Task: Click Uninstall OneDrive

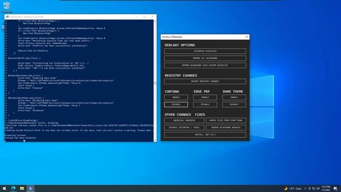Action: tap(184, 121)
